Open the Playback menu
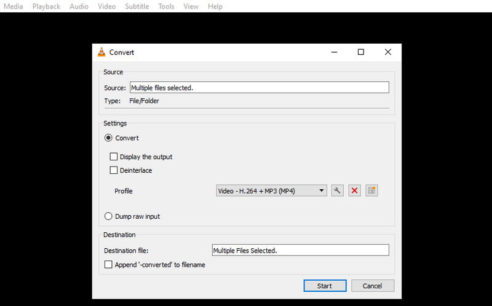 pos(46,6)
